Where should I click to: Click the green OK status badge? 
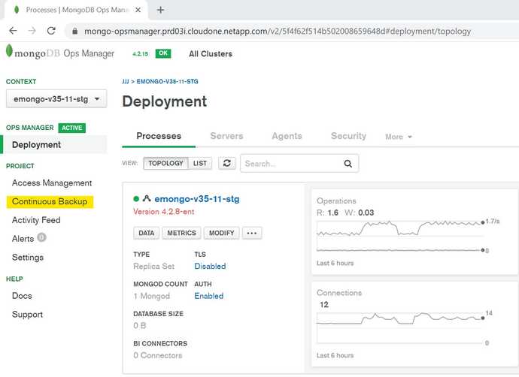point(163,53)
